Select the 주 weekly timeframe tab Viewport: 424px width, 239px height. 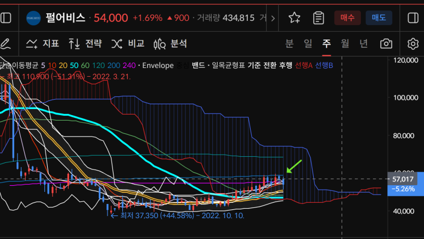click(326, 43)
